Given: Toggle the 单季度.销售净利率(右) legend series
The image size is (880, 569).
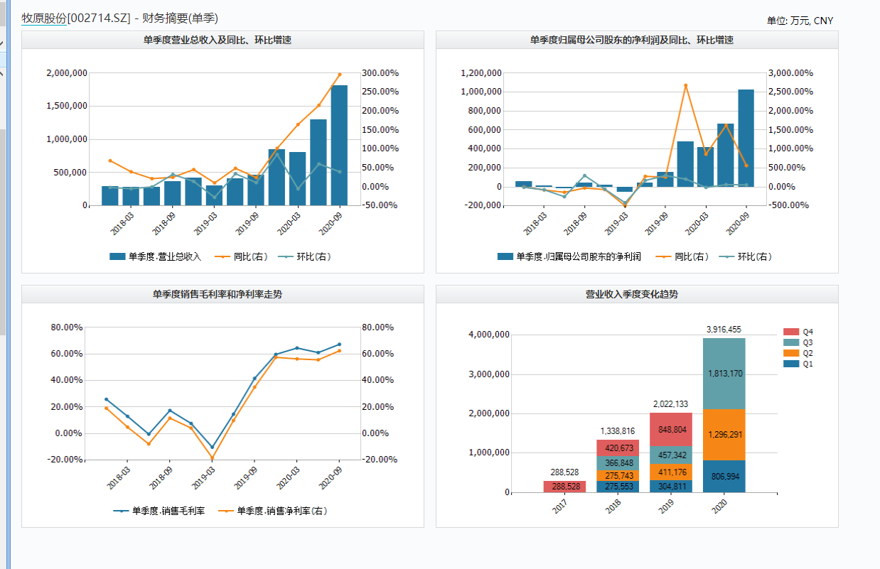Looking at the screenshot, I should 272,511.
